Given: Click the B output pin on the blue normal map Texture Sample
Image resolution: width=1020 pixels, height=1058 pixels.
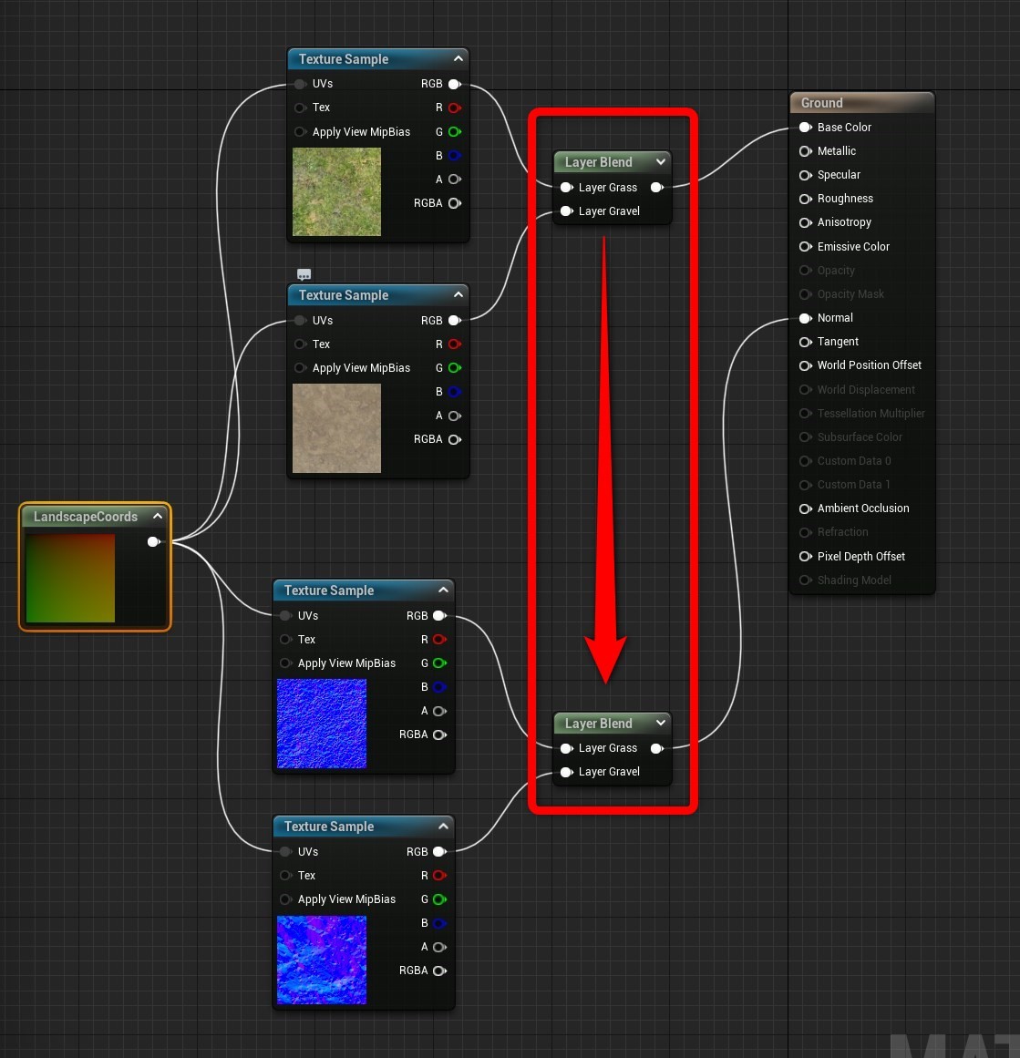Looking at the screenshot, I should (439, 686).
